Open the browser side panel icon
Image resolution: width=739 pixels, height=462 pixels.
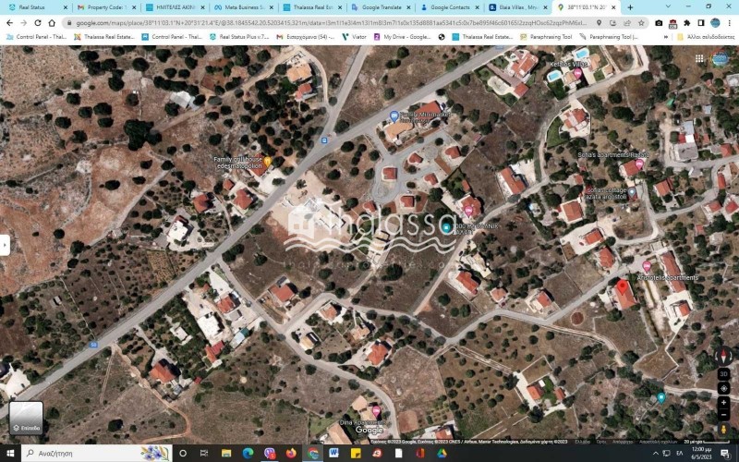(701, 23)
